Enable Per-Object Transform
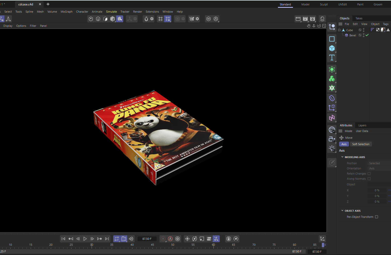The height and width of the screenshot is (255, 391). tap(377, 217)
